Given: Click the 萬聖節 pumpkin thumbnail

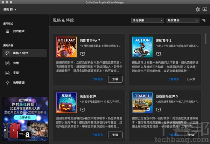Looking at the screenshot, I should tap(66, 103).
